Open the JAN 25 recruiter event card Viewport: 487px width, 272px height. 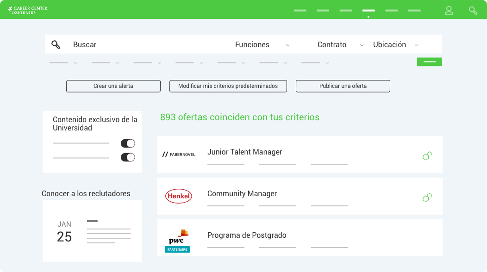click(92, 231)
